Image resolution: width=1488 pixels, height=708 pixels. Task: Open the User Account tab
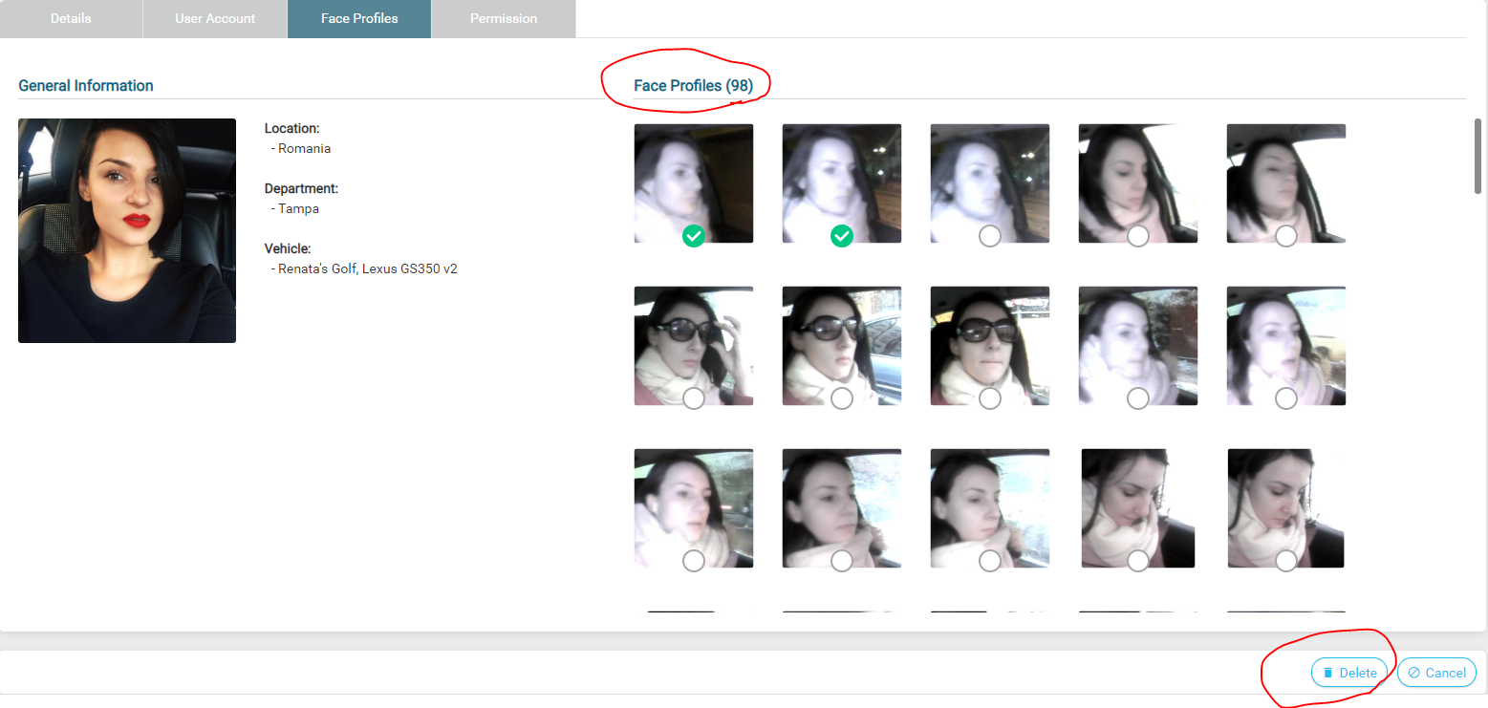pos(215,18)
